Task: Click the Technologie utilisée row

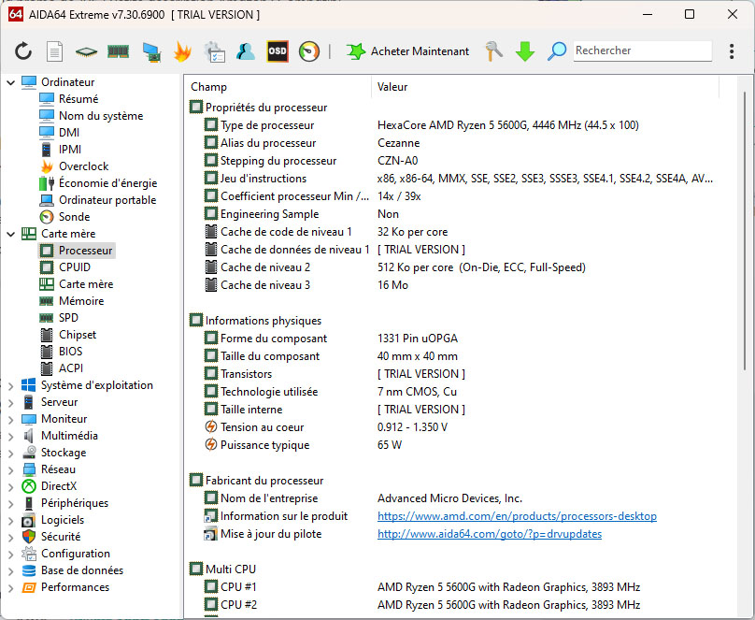Action: coord(452,392)
